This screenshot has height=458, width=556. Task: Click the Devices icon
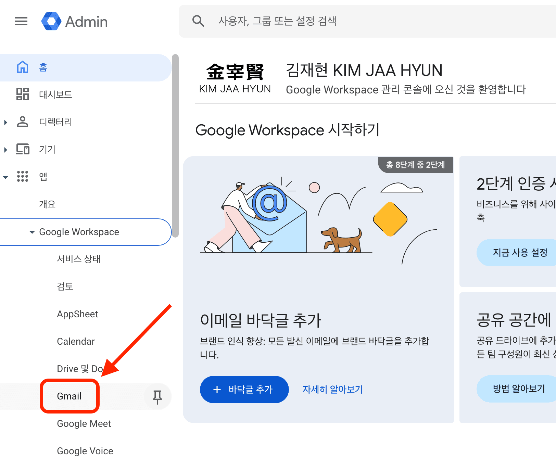23,149
